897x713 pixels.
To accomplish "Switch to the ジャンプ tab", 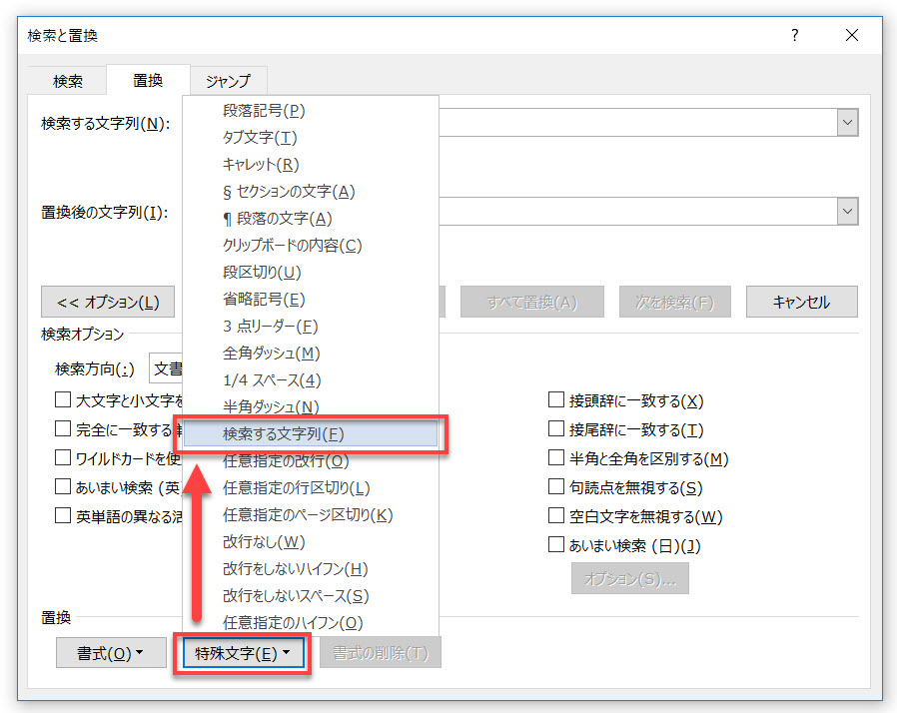I will coord(228,81).
